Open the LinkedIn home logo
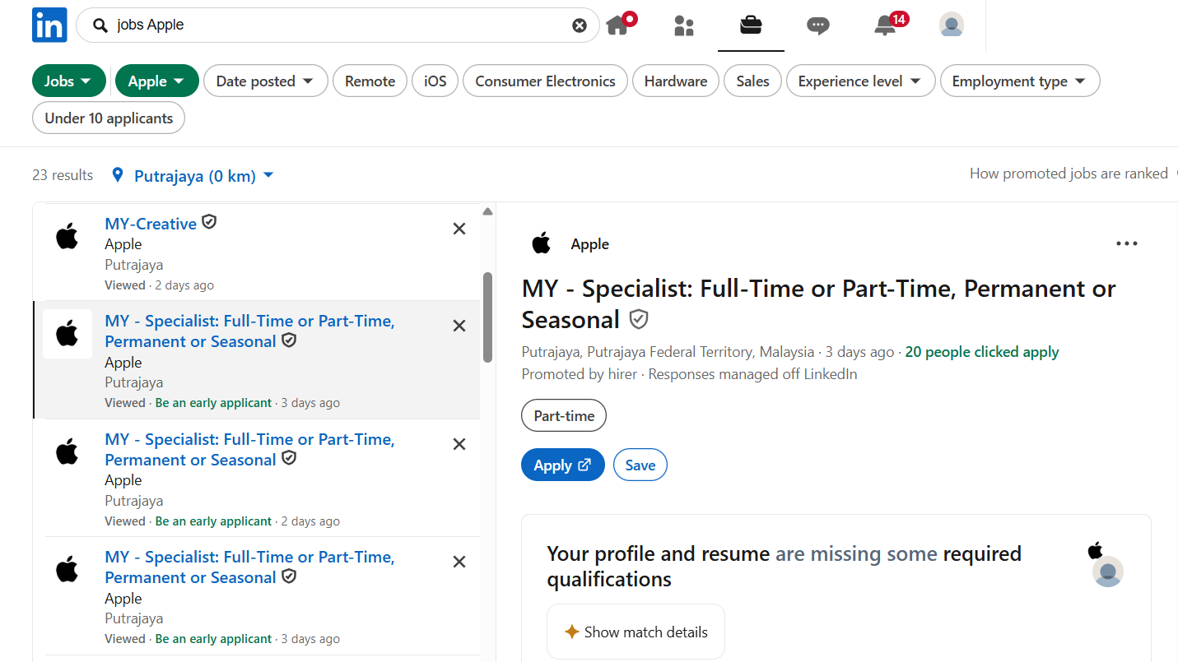The height and width of the screenshot is (662, 1178). 49,25
